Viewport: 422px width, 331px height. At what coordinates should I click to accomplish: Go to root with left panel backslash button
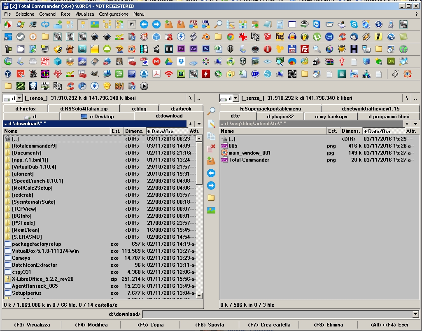pos(190,98)
